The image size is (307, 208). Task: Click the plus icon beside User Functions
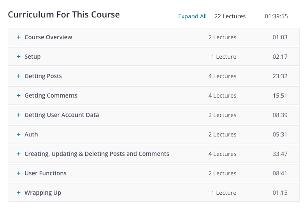pyautogui.click(x=19, y=173)
